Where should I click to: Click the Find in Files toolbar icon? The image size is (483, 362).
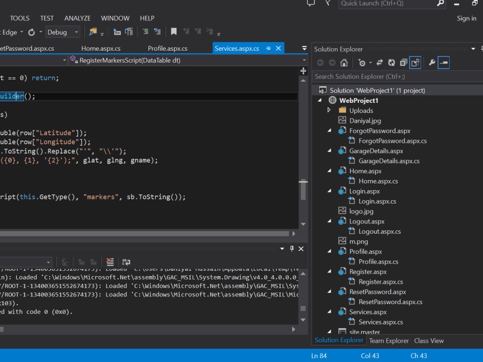pyautogui.click(x=93, y=32)
